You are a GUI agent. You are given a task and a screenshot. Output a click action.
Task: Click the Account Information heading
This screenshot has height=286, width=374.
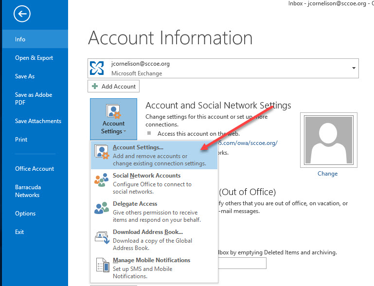click(170, 37)
